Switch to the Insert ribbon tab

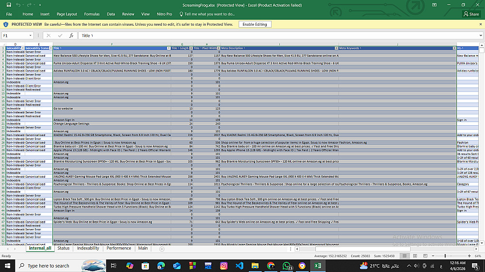tap(45, 14)
